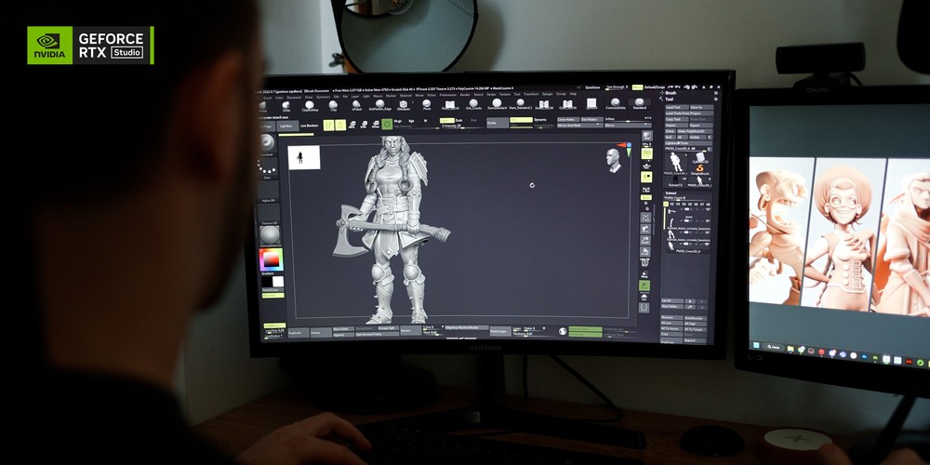Viewport: 930px width, 465px height.
Task: Click Load Tool button
Action: click(x=677, y=107)
